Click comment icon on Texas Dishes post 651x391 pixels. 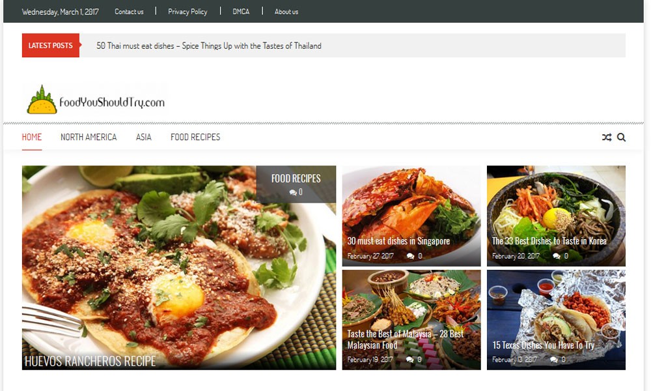tap(555, 360)
